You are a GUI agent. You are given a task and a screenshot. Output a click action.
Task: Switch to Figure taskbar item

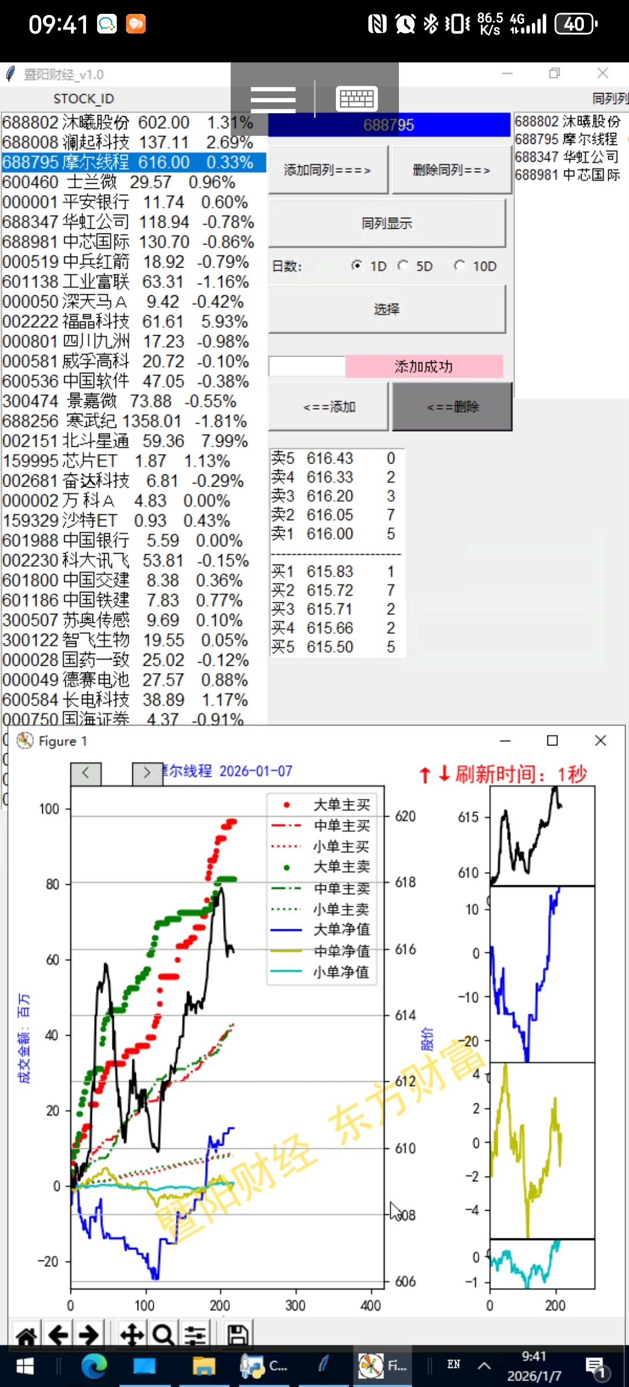382,1366
